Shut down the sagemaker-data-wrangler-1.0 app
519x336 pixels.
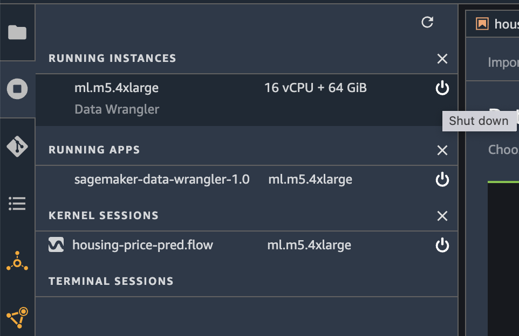442,179
